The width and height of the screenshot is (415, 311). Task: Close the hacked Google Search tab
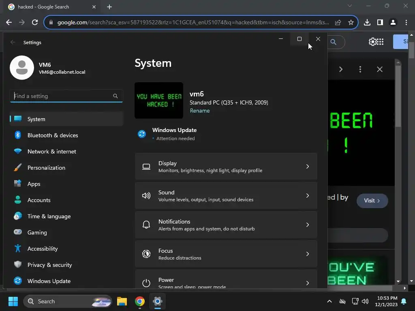[94, 7]
